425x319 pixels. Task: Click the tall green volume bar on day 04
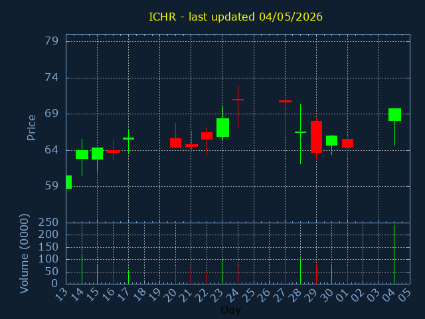click(x=394, y=254)
